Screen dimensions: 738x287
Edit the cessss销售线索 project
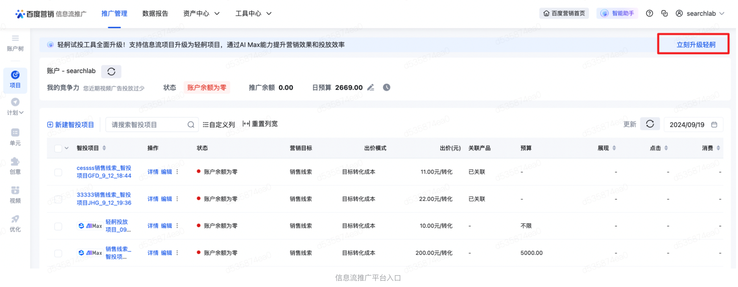coord(166,172)
